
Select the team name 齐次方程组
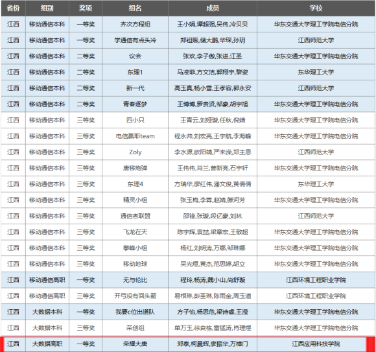(x=135, y=24)
